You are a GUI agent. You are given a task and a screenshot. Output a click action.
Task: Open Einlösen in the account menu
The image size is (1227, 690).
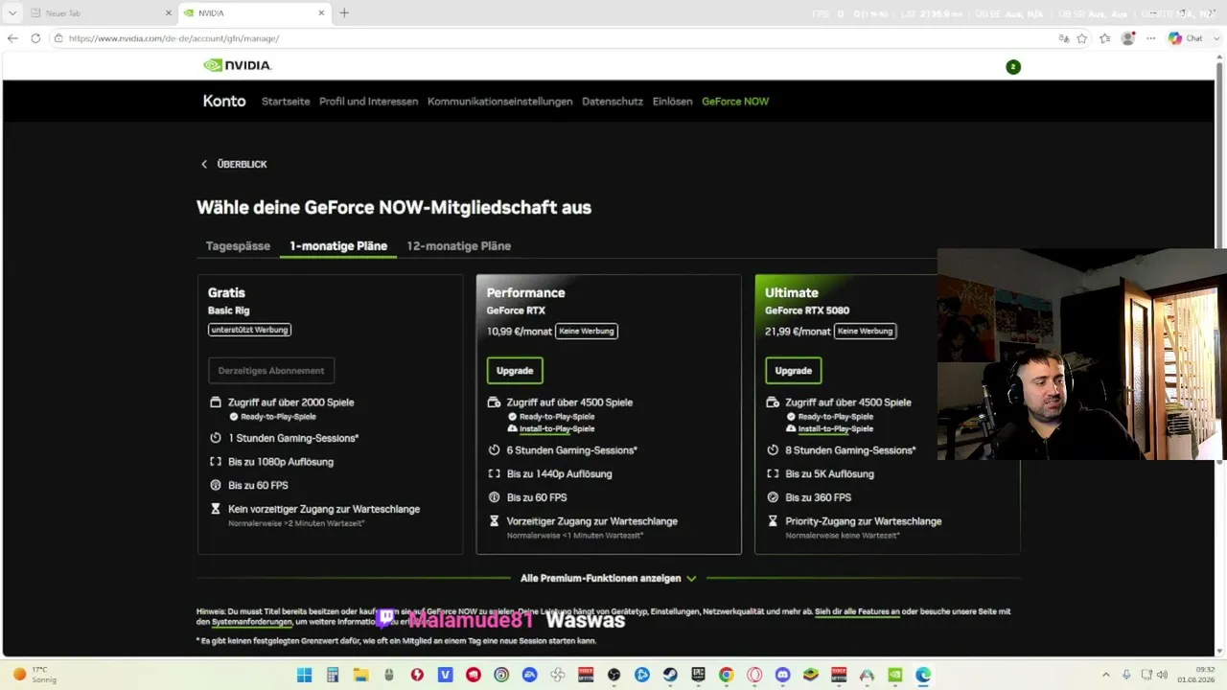(672, 102)
